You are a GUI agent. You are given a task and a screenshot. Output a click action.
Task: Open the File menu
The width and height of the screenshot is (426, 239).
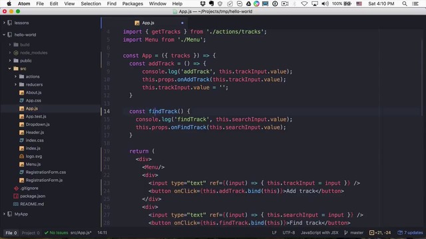click(40, 3)
